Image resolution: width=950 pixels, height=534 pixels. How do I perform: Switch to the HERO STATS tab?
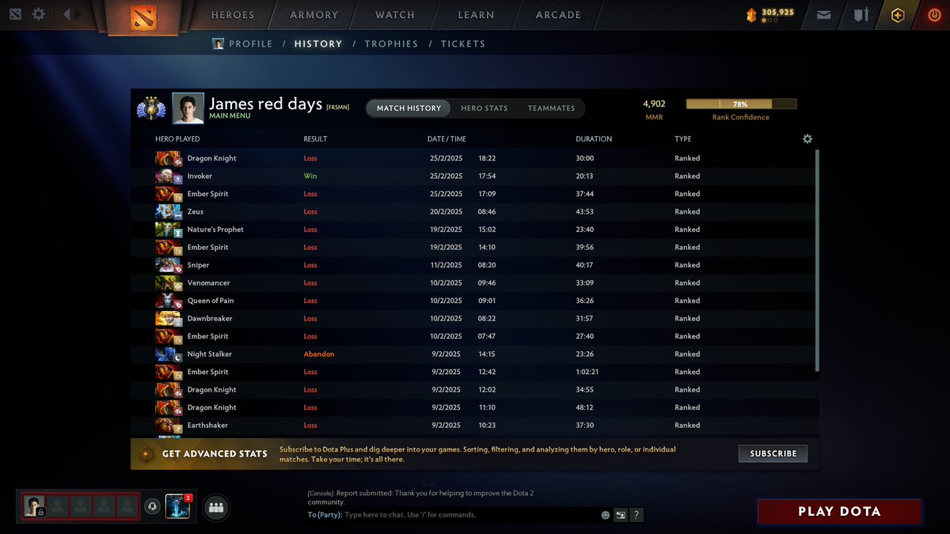click(484, 108)
